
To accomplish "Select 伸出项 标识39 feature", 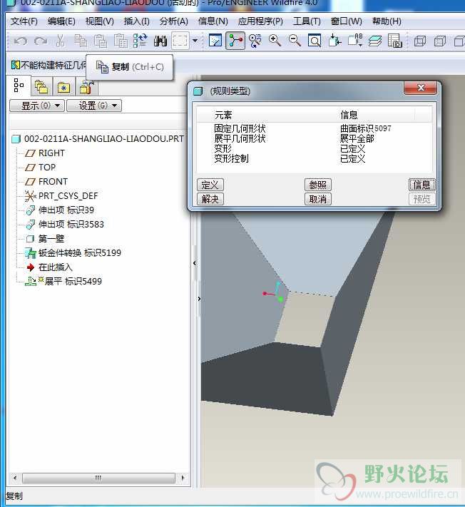I will pos(60,210).
